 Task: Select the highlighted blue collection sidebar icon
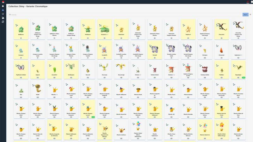[x=3, y=10]
